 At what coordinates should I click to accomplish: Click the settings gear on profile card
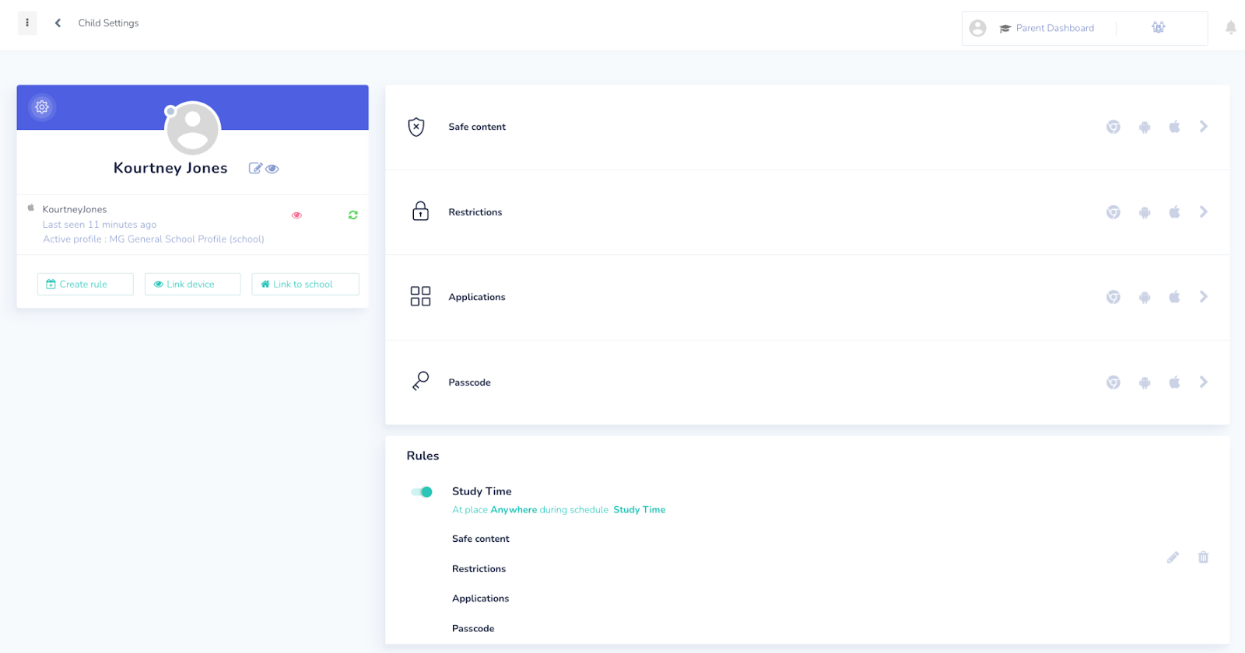42,107
